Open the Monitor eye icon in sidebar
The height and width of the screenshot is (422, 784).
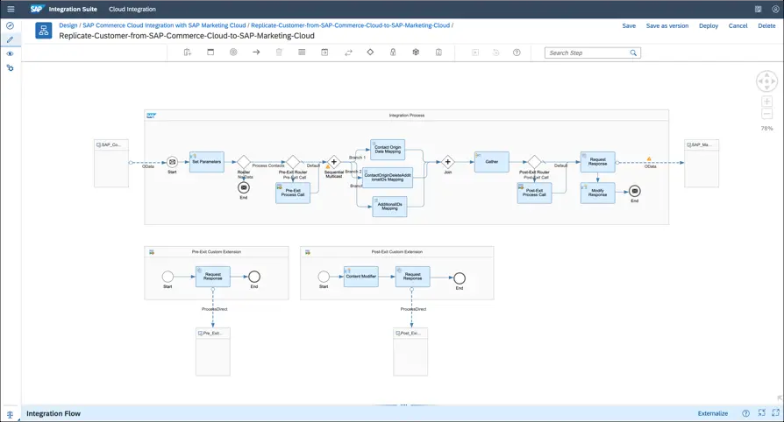[11, 53]
